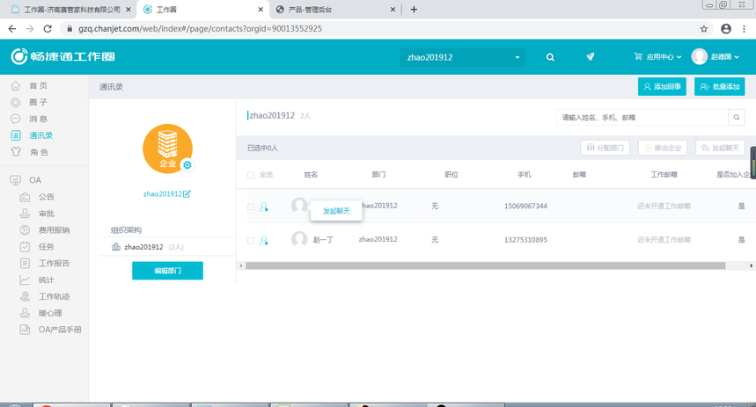Click 发起聊天 toolbar button
756x407 pixels.
(x=720, y=148)
